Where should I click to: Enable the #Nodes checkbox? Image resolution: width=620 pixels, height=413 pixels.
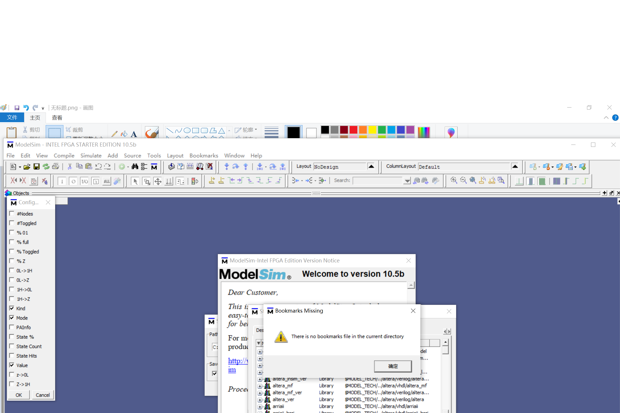coord(12,214)
